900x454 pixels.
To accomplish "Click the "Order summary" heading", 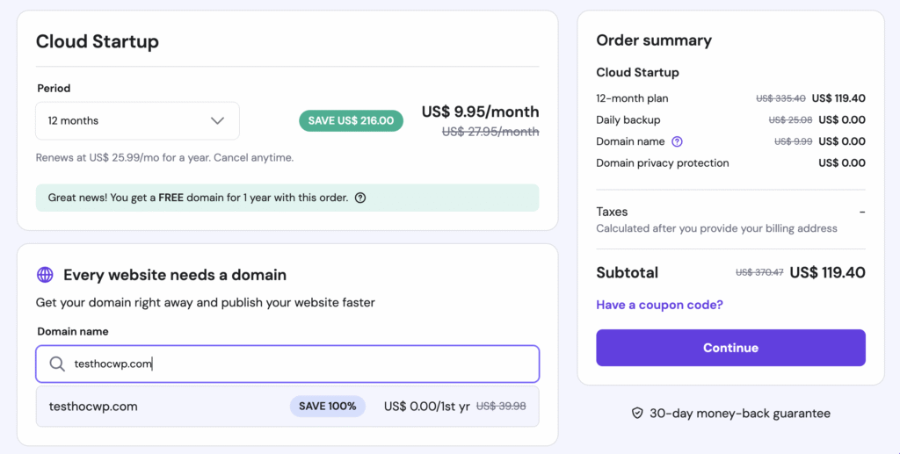I will click(x=654, y=40).
